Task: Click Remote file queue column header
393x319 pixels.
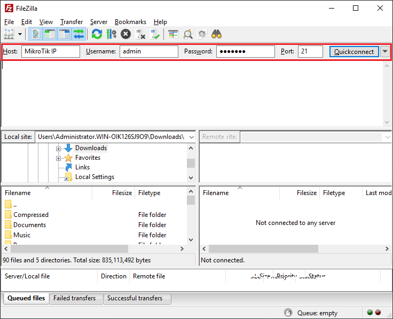Action: click(x=177, y=276)
